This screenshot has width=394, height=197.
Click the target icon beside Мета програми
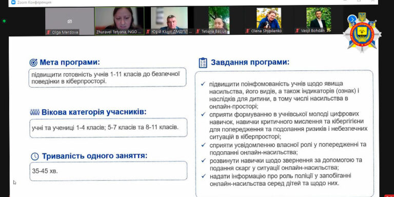[x=33, y=62]
